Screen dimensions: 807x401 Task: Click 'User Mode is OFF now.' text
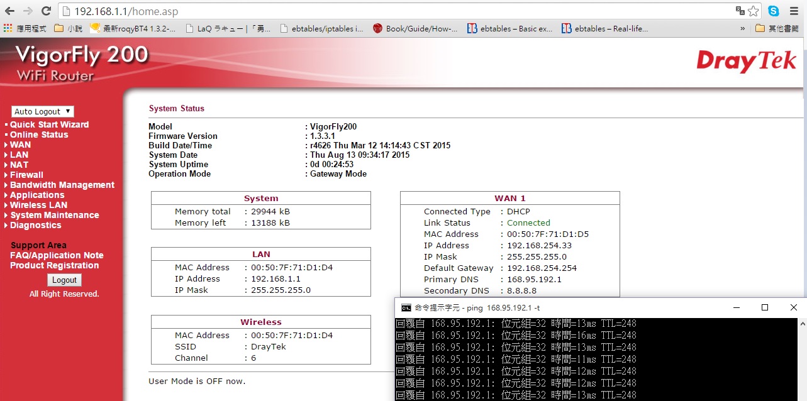197,381
